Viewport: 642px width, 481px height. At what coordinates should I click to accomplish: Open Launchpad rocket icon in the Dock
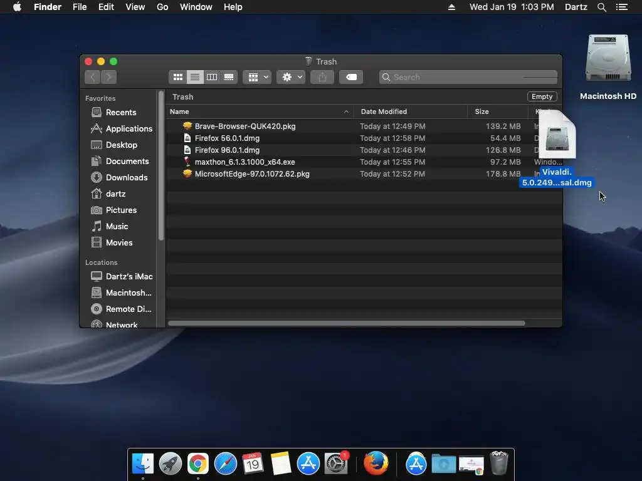pyautogui.click(x=171, y=464)
